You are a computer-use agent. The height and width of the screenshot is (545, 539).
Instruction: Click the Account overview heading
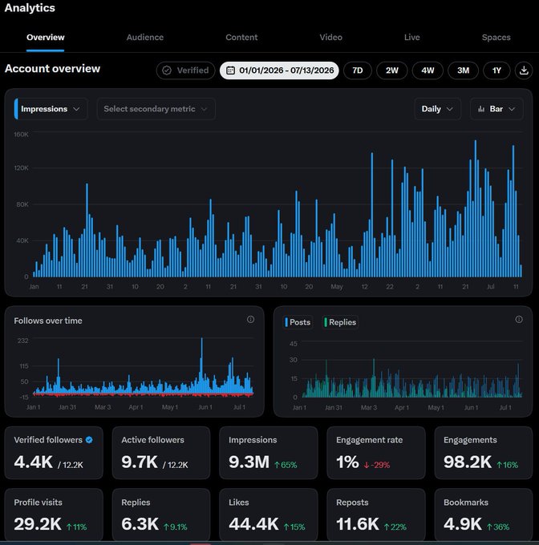coord(52,69)
